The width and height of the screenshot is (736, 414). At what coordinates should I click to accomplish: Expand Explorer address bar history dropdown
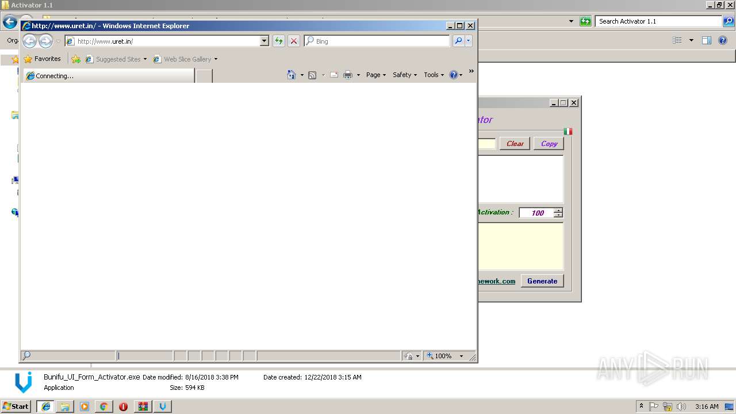coord(571,21)
